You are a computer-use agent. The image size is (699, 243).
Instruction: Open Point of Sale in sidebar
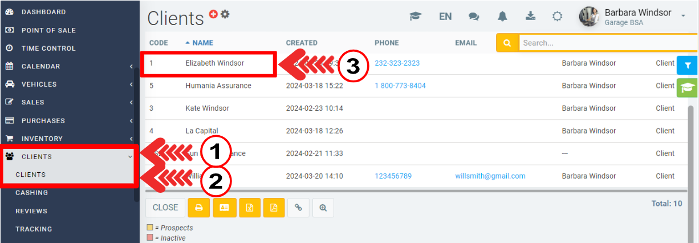coord(48,30)
